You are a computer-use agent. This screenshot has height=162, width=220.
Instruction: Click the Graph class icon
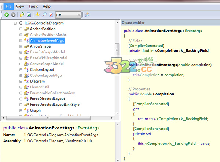tap(26, 110)
